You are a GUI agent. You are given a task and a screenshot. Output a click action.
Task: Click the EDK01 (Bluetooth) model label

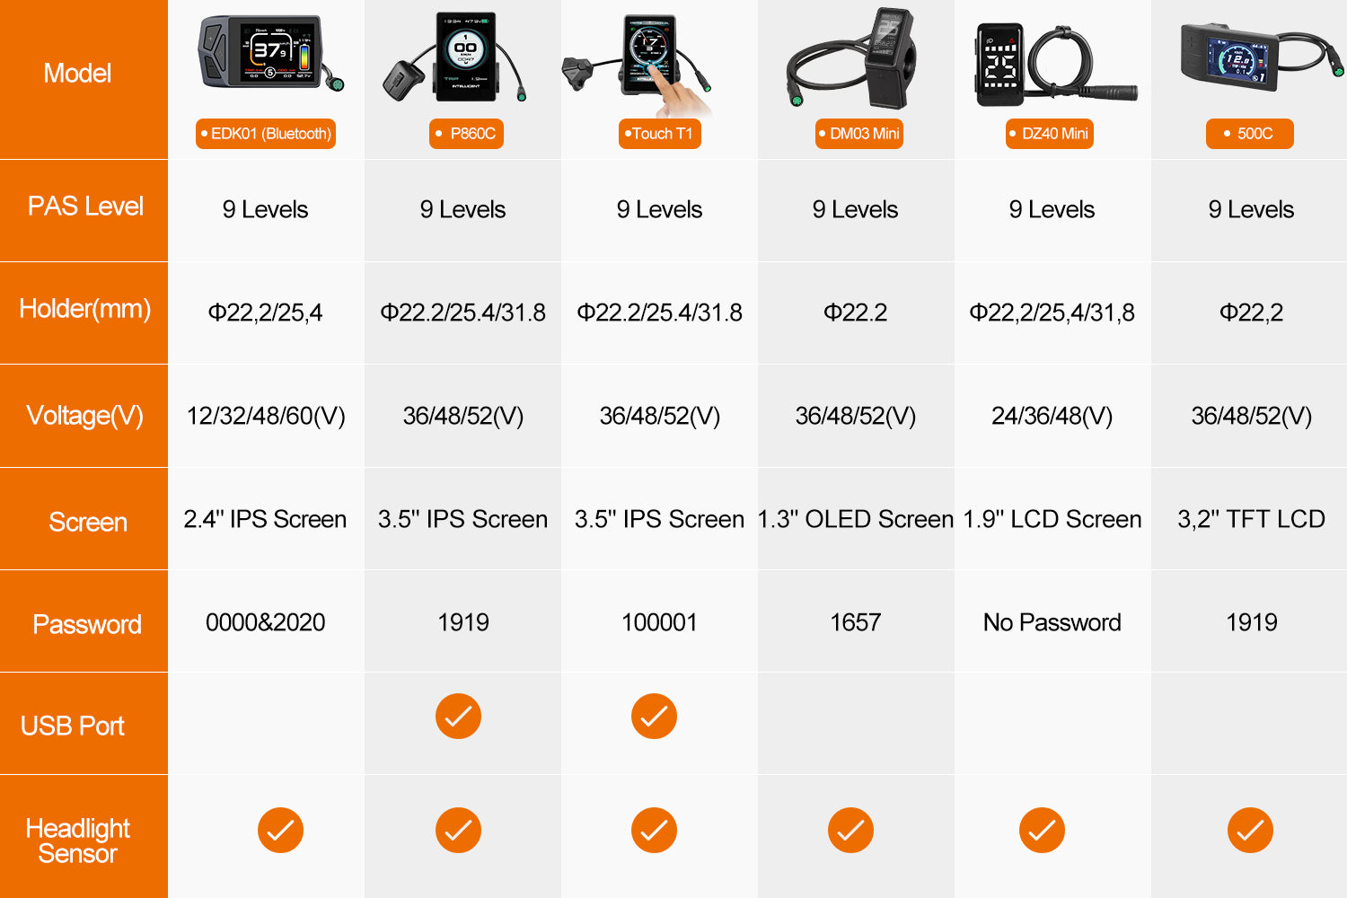pyautogui.click(x=266, y=134)
